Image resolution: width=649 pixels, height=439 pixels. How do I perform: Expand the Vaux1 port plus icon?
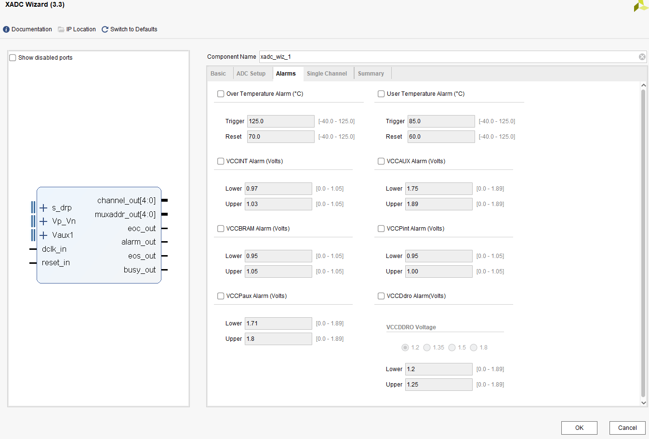point(43,235)
